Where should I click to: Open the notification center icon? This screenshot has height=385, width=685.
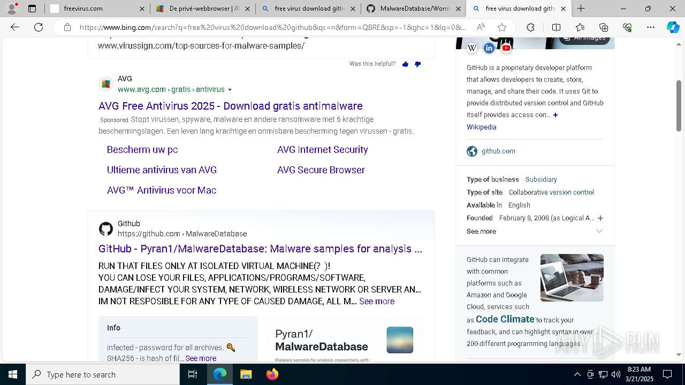pyautogui.click(x=667, y=374)
